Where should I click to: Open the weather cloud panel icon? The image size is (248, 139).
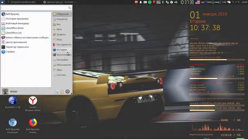click(x=229, y=2)
